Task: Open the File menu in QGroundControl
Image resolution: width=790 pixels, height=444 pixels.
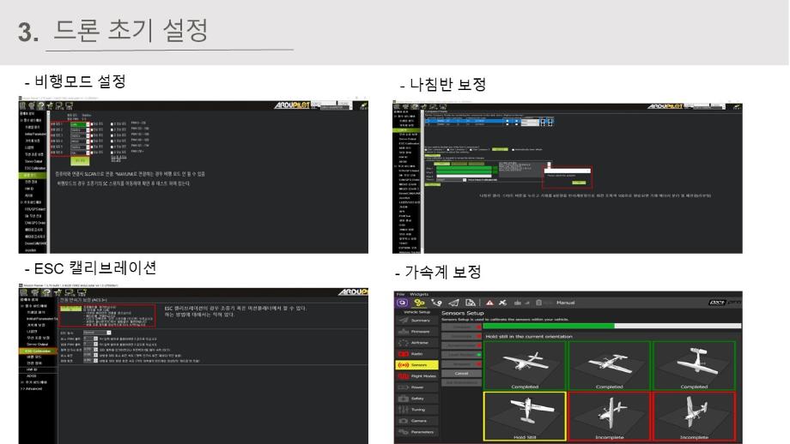Action: 400,294
